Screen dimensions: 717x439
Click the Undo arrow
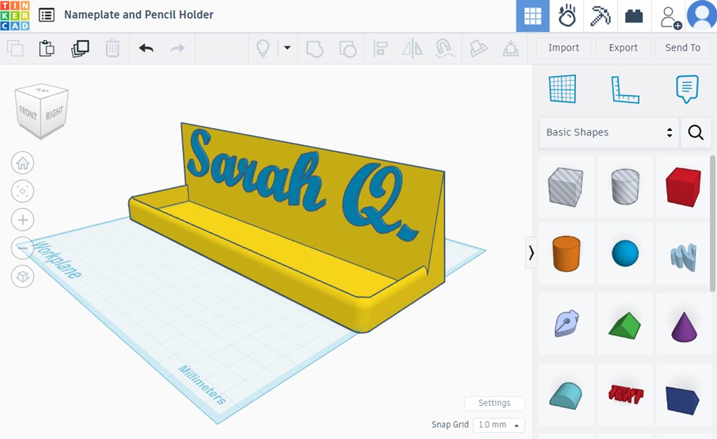(146, 48)
